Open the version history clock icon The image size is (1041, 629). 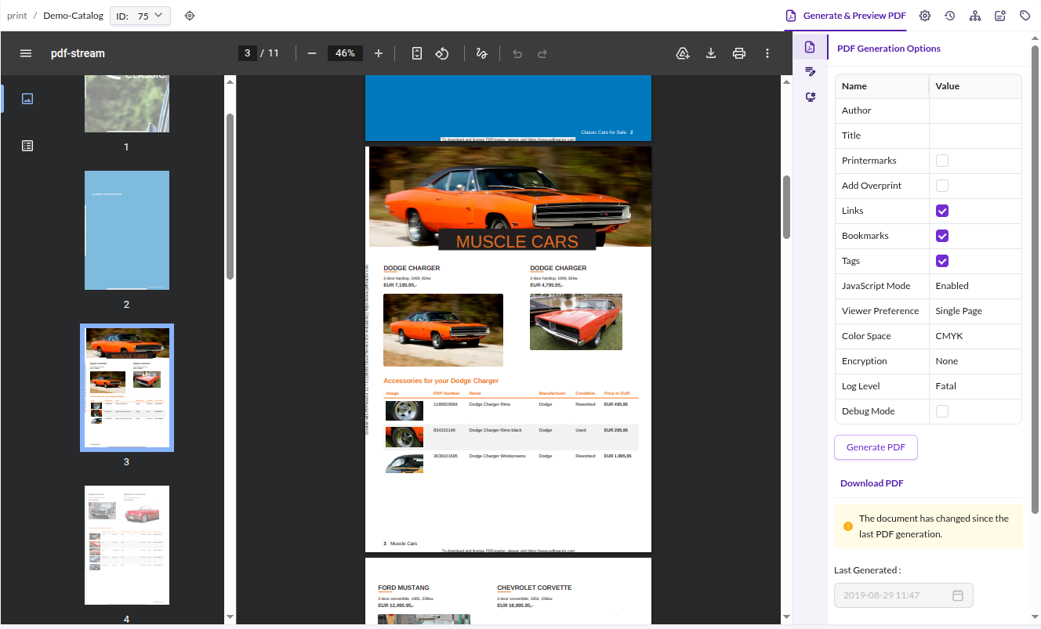pos(950,16)
